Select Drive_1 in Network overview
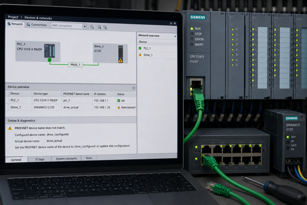This screenshot has width=307, height=205. tap(157, 55)
